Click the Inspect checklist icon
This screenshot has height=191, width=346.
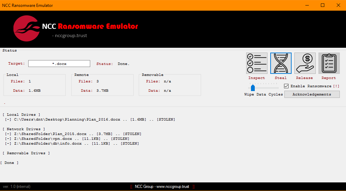(x=256, y=63)
